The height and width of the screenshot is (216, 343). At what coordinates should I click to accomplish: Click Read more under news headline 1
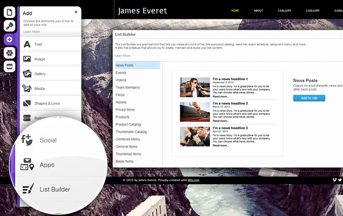(x=221, y=96)
